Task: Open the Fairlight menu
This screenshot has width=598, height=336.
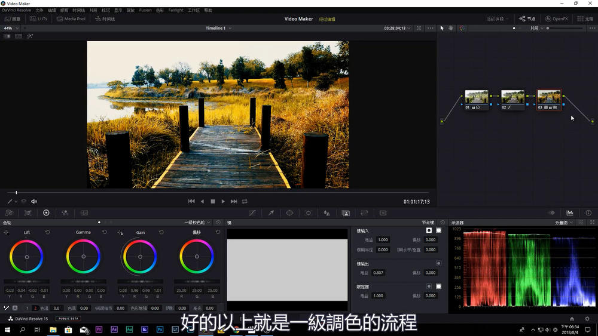Action: (x=176, y=10)
